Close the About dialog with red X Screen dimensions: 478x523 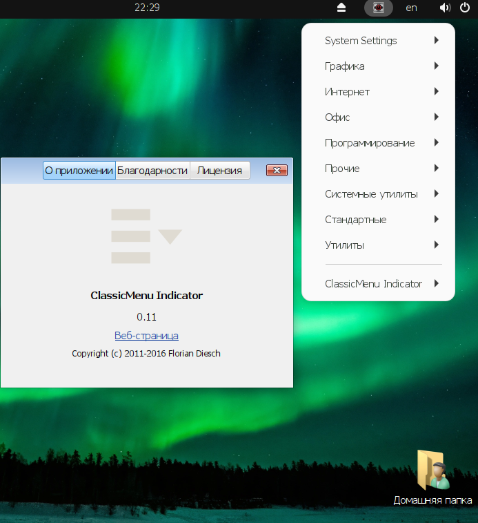[x=277, y=170]
